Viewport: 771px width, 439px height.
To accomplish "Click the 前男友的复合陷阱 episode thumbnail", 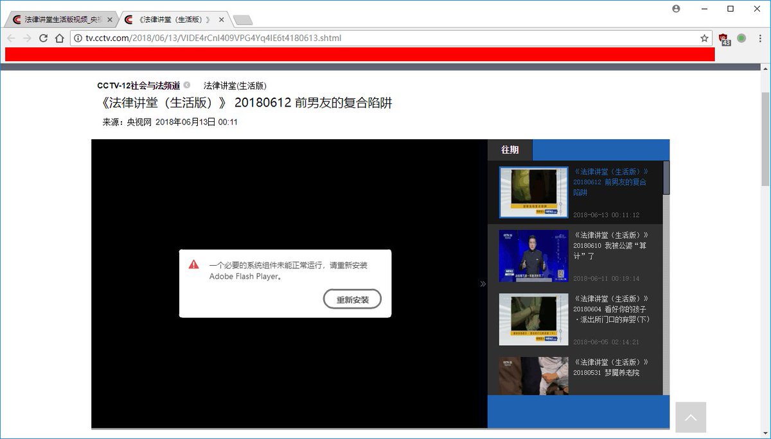I will point(533,191).
